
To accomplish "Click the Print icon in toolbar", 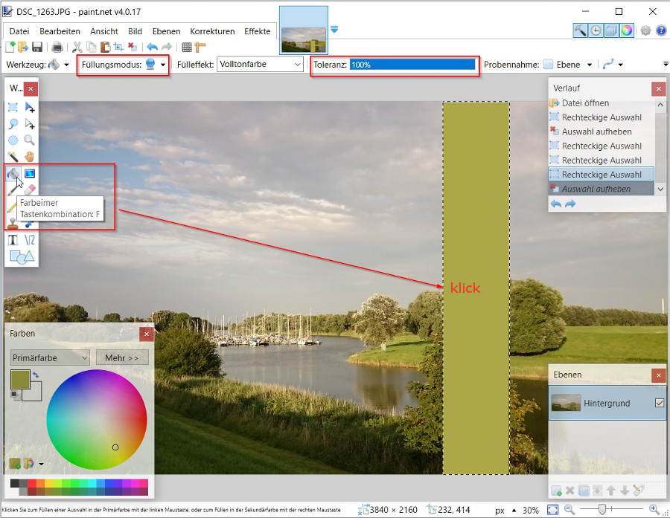I will 57,48.
